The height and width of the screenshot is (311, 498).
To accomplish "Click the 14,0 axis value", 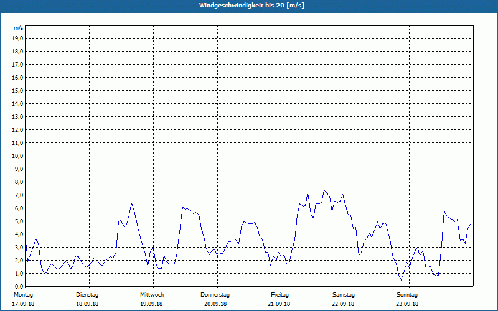I will [17, 103].
